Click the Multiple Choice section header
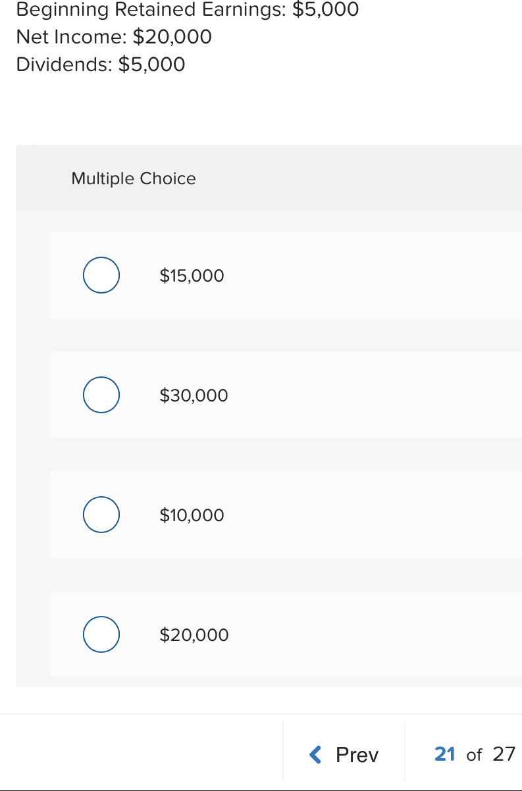 [x=133, y=178]
